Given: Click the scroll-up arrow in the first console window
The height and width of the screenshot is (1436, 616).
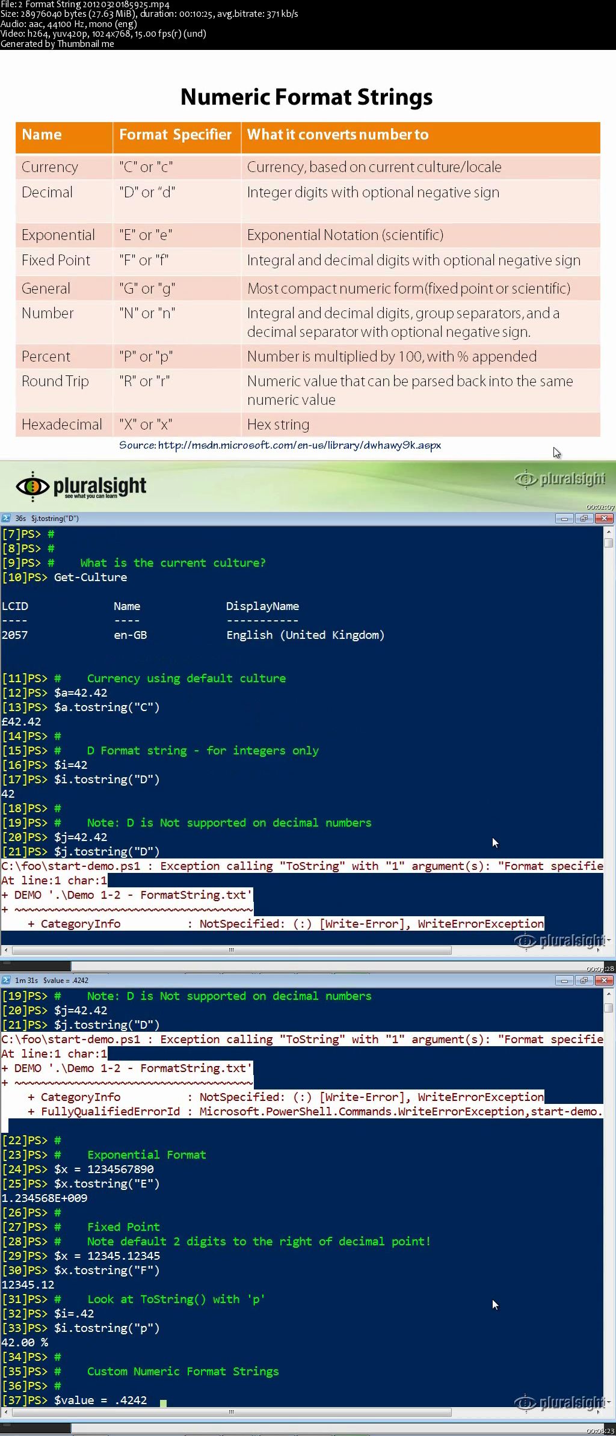Looking at the screenshot, I should [x=609, y=532].
